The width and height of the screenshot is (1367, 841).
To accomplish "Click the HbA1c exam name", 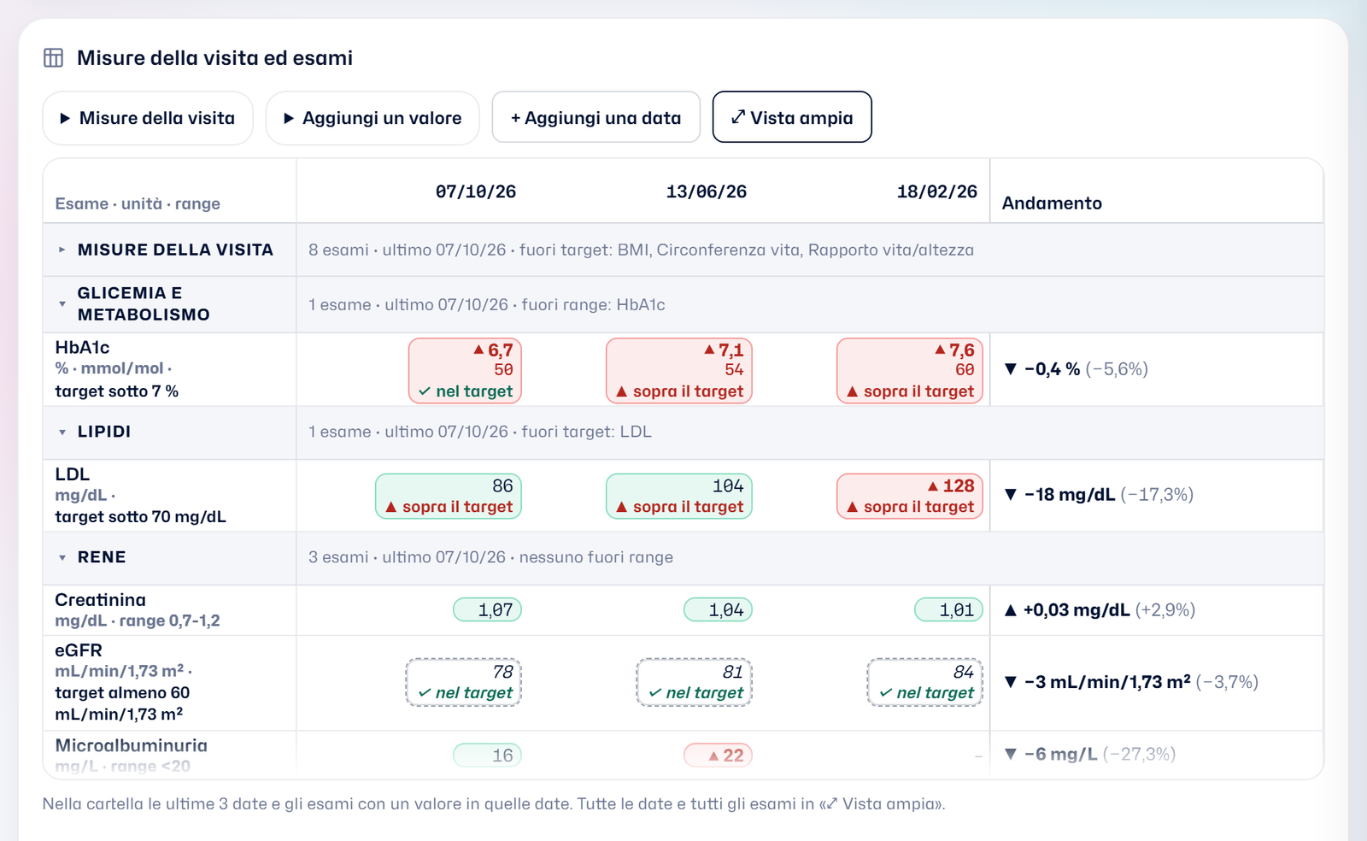I will [x=82, y=348].
